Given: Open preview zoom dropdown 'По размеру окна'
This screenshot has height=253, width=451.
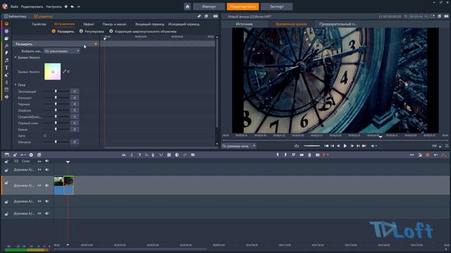Looking at the screenshot, I should coord(239,146).
